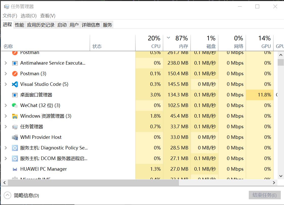Click the Visual Studio Code process icon
The image size is (284, 205).
pyautogui.click(x=15, y=84)
